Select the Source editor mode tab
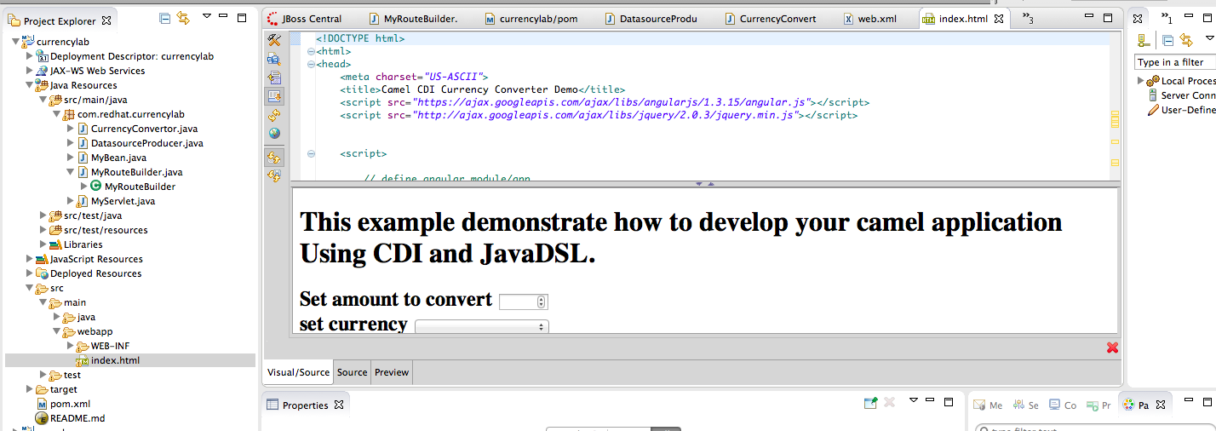The height and width of the screenshot is (431, 1216). tap(352, 372)
